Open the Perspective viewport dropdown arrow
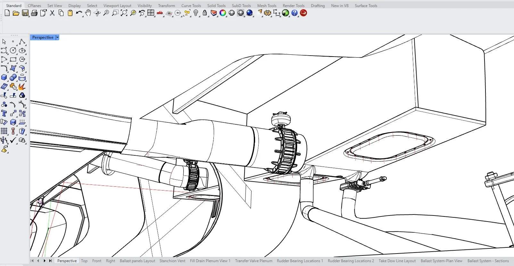The image size is (514, 266). [x=57, y=37]
